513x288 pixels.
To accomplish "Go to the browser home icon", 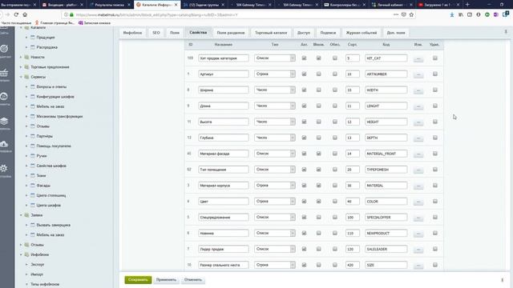I will 25,14.
